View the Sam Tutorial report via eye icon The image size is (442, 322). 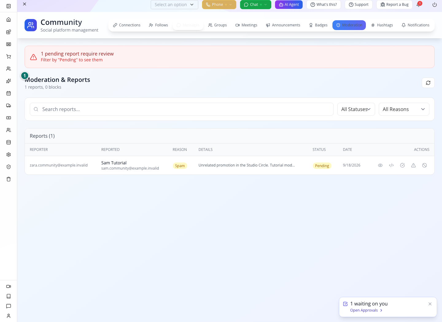click(x=380, y=165)
